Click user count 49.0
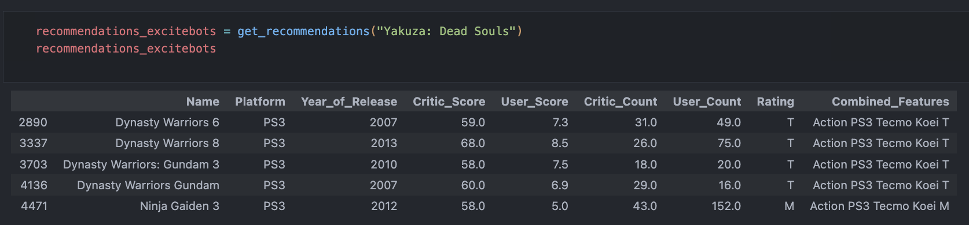Screen dimensions: 969x225 click(x=729, y=122)
